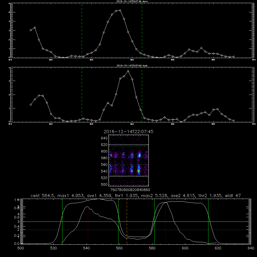257x257 pixels.
Task: Click the right green dashed line in dawn plot
Action: coord(142,30)
